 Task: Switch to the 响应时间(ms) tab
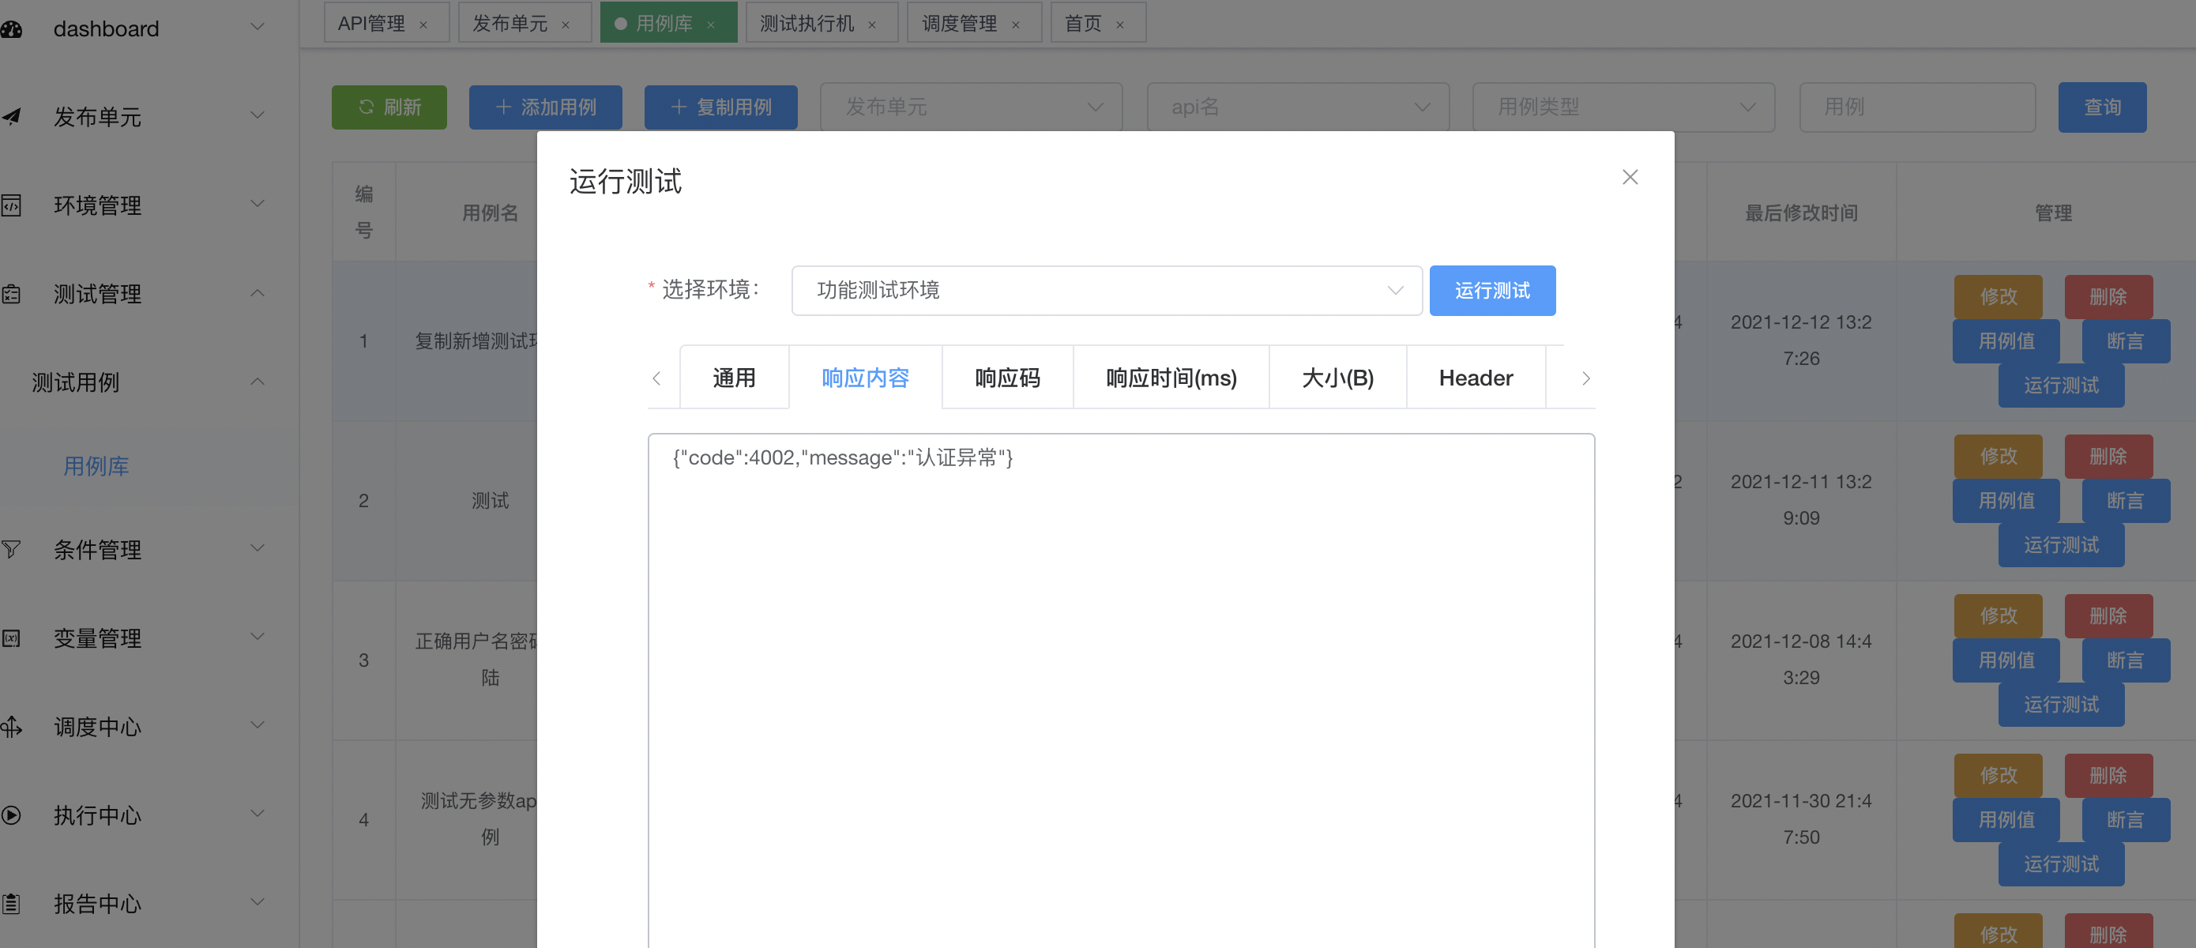pyautogui.click(x=1171, y=378)
